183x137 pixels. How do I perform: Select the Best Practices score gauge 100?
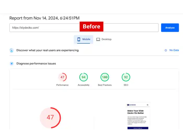(105, 77)
